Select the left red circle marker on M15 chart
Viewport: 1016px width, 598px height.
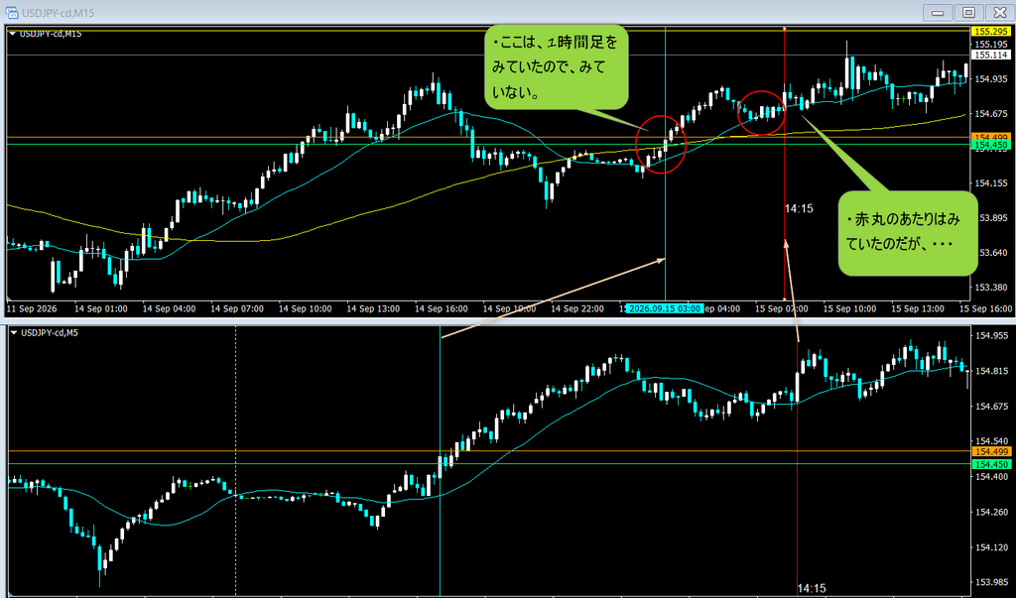tap(661, 145)
